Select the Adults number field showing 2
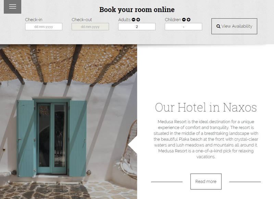Image resolution: width=274 pixels, height=199 pixels. point(137,27)
